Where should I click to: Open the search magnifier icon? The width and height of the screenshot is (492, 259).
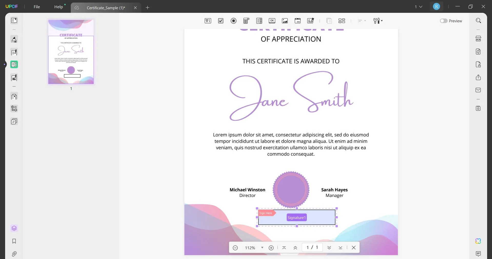pos(478,21)
